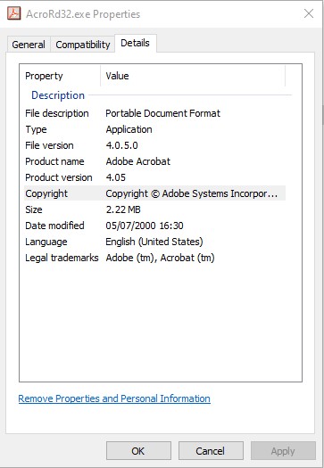
Task: Select the Type property label
Action: (36, 129)
